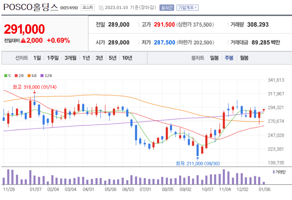Screen dimensions: 292x200
Task: Click the orange 60-day moving average swatch
Action: [29, 76]
